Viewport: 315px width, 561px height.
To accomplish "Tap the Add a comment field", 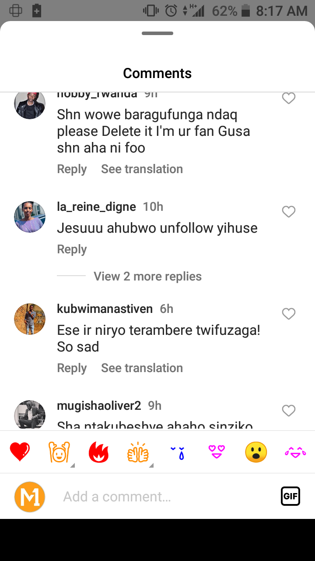I will (166, 497).
